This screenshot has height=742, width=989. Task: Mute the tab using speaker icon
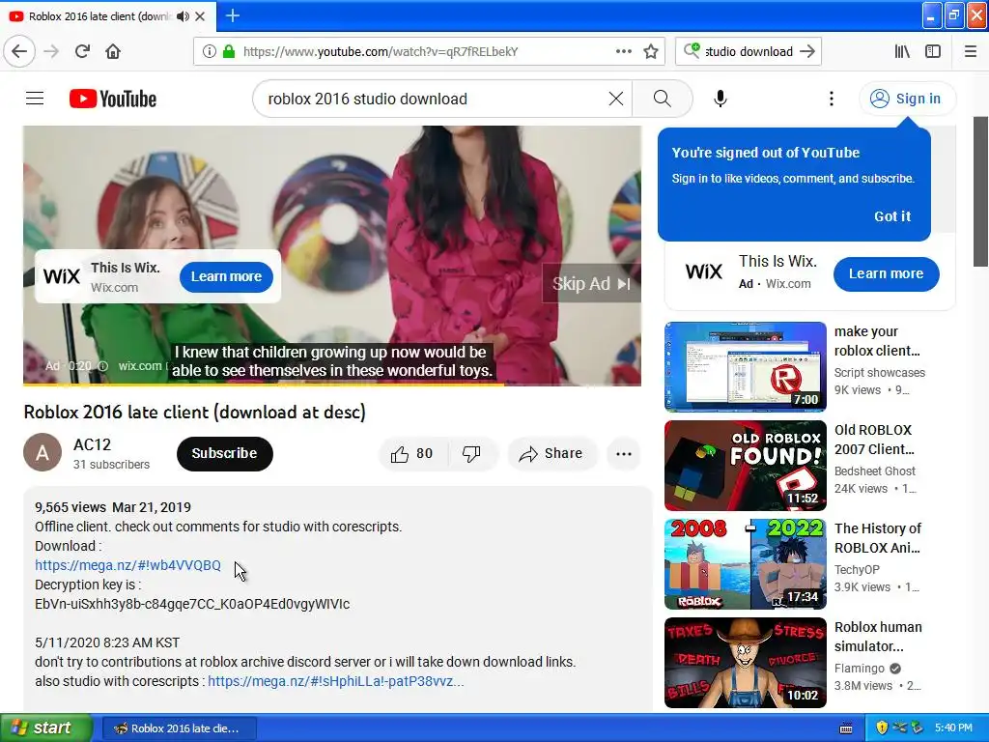[x=183, y=16]
